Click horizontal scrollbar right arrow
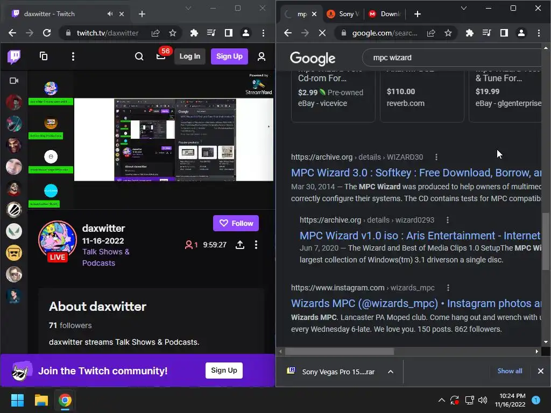The image size is (551, 413). (536, 352)
